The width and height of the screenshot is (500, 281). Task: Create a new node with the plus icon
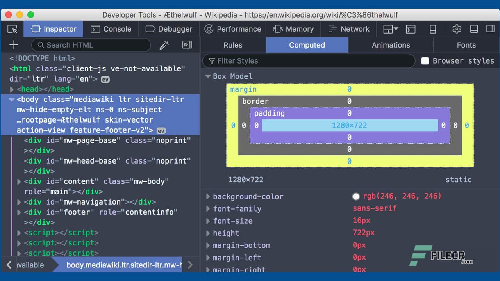point(14,44)
